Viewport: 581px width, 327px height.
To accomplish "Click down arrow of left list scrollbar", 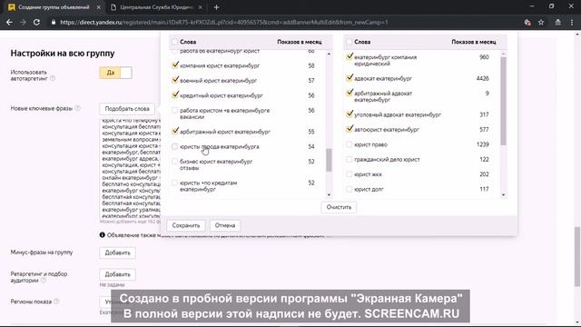I will (x=329, y=194).
